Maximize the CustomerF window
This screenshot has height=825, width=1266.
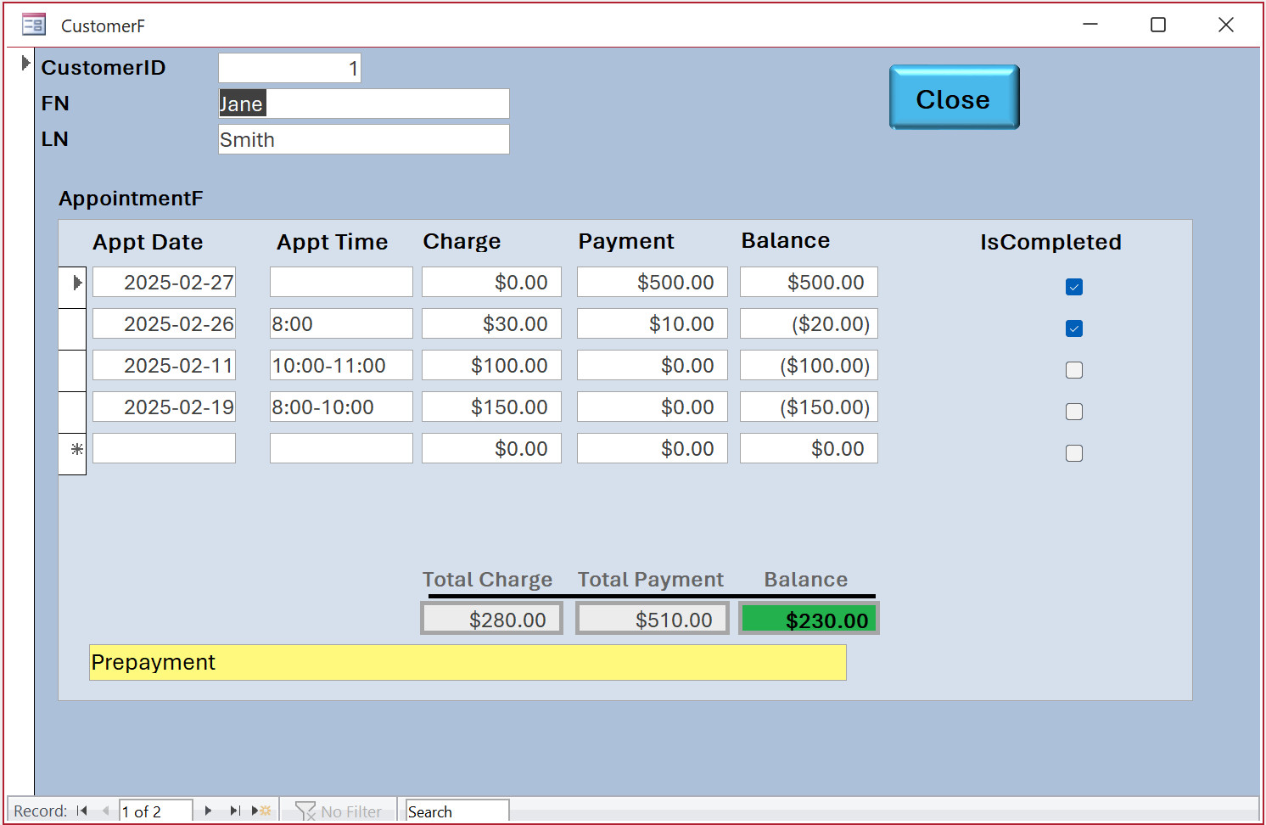pos(1157,25)
